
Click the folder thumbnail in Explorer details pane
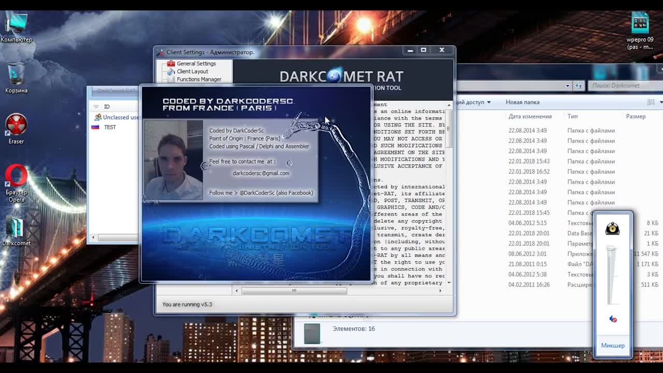pos(312,334)
